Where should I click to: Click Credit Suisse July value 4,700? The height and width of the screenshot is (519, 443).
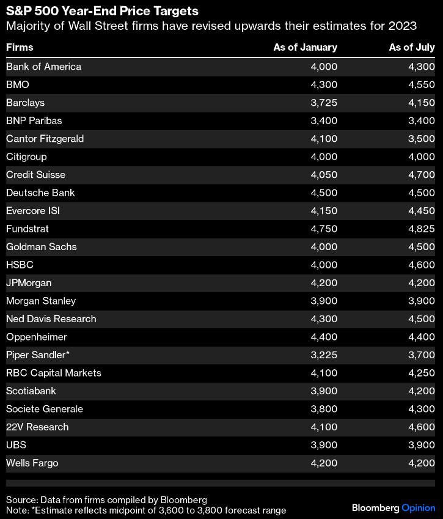(421, 175)
